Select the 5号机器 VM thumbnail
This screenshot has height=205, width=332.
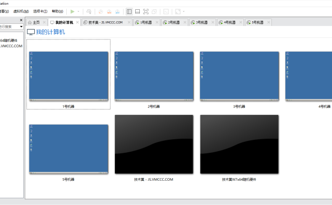tap(68, 149)
